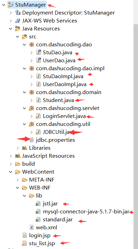Click the Java Resources icon

18,29
